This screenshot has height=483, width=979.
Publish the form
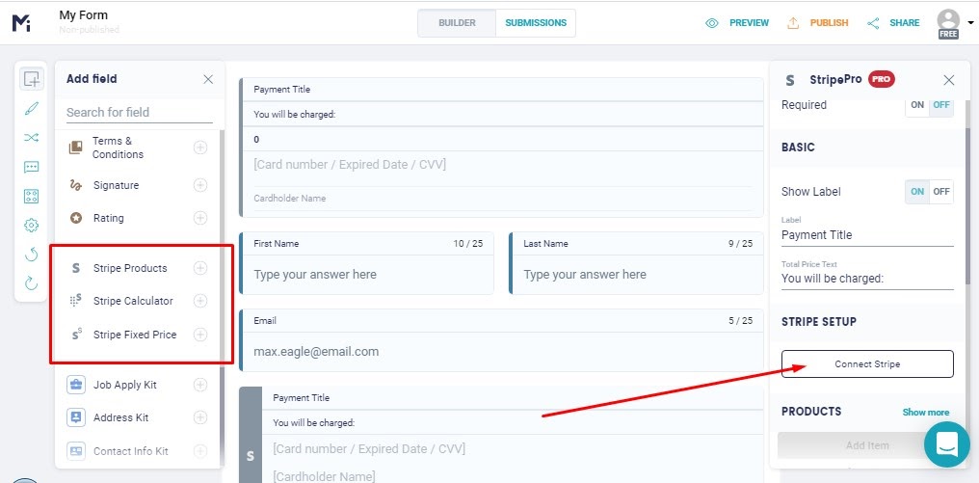pos(818,23)
